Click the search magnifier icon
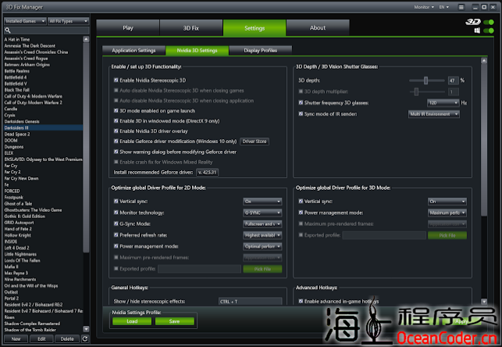502x347 pixels. [8, 30]
